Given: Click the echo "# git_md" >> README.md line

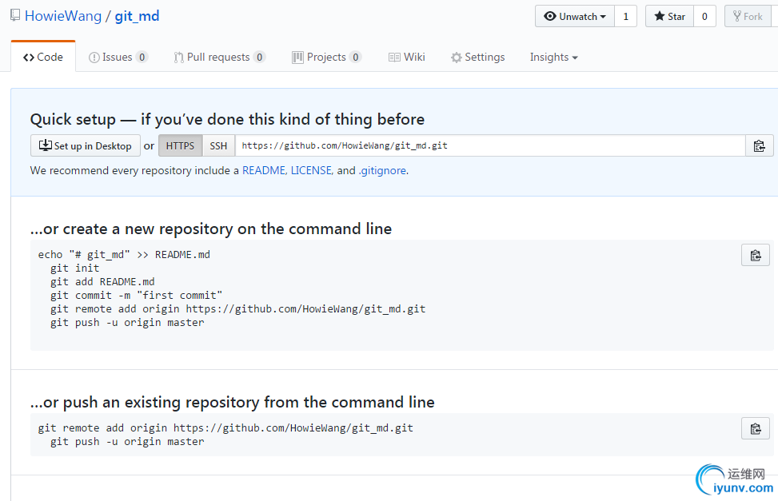Looking at the screenshot, I should (x=124, y=255).
